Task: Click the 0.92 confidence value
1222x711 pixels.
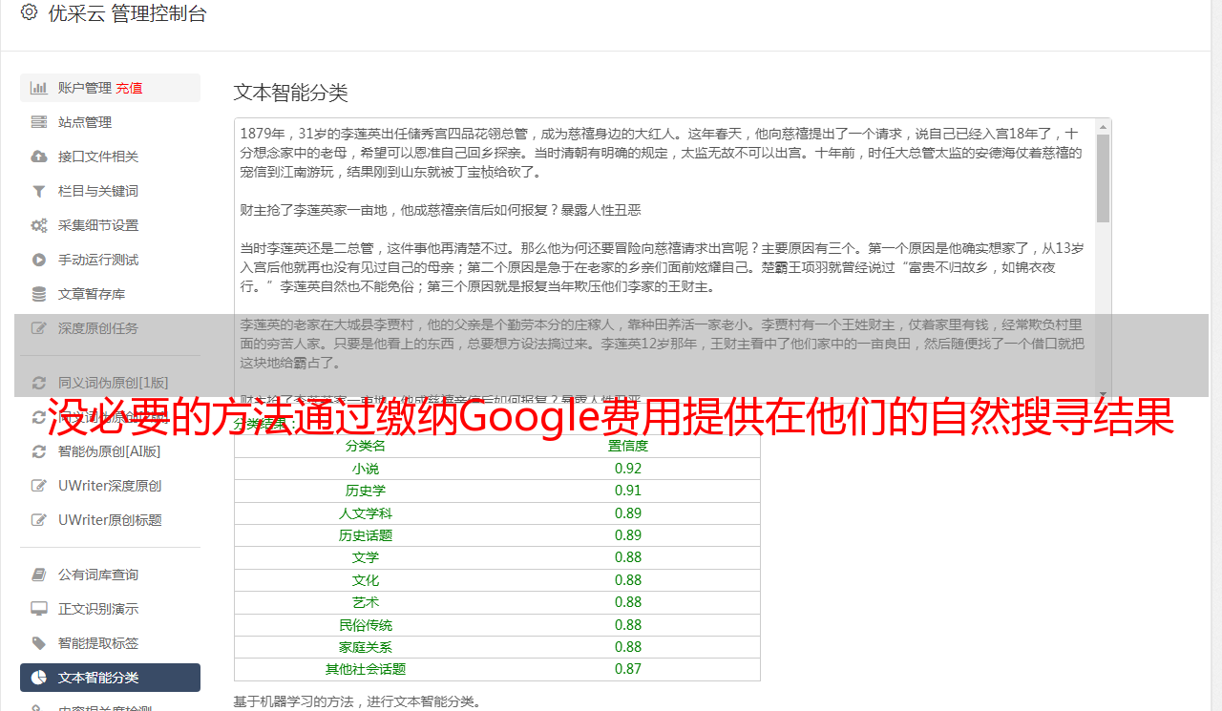Action: 628,469
